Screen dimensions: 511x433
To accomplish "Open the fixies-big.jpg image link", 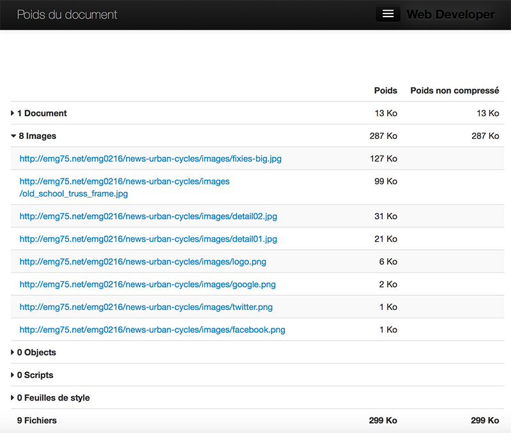I will (151, 159).
